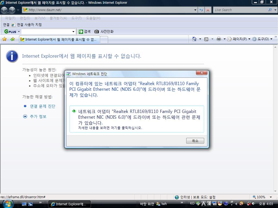This screenshot has height=208, width=278.
Task: Open the 도구(T) menu in menu bar
Action: (x=76, y=18)
